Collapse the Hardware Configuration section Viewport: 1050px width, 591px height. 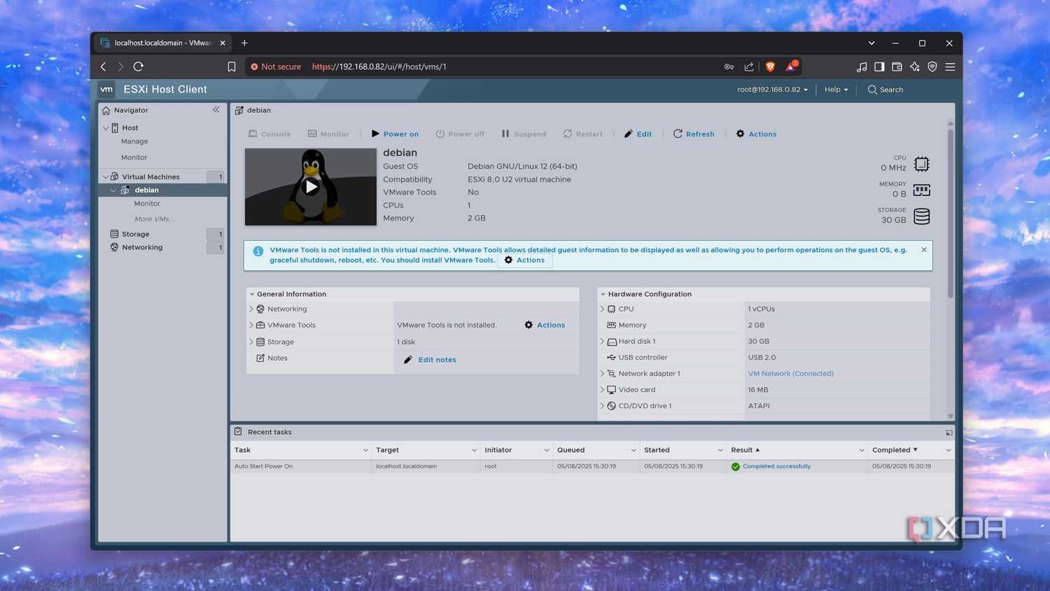(x=603, y=294)
